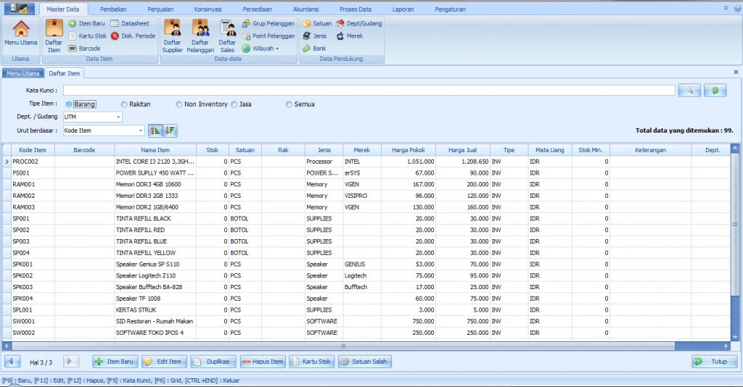Open Daftar Sales icon
The width and height of the screenshot is (743, 387).
click(x=227, y=36)
